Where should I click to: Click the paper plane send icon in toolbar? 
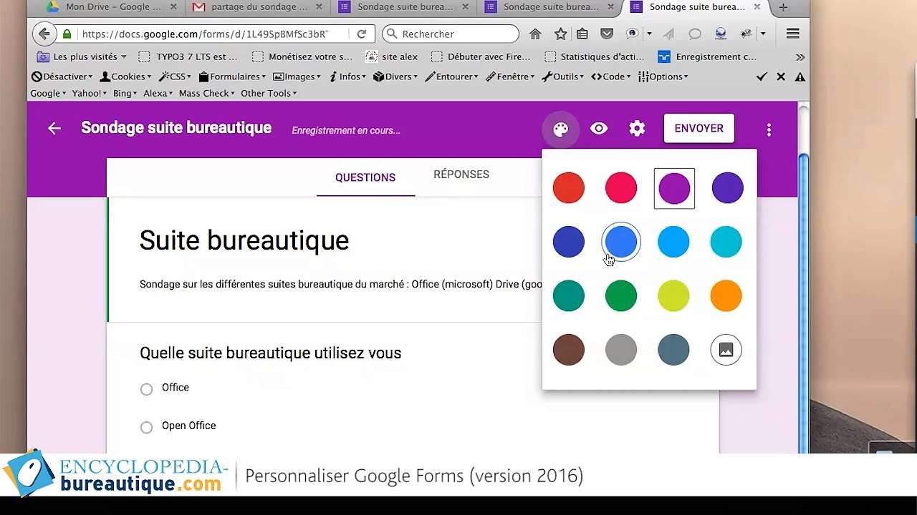(x=668, y=34)
